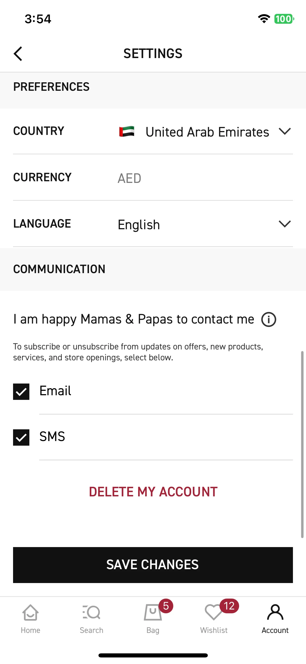Click the SAVE CHANGES button
Viewport: 306px width, 664px height.
pyautogui.click(x=153, y=565)
